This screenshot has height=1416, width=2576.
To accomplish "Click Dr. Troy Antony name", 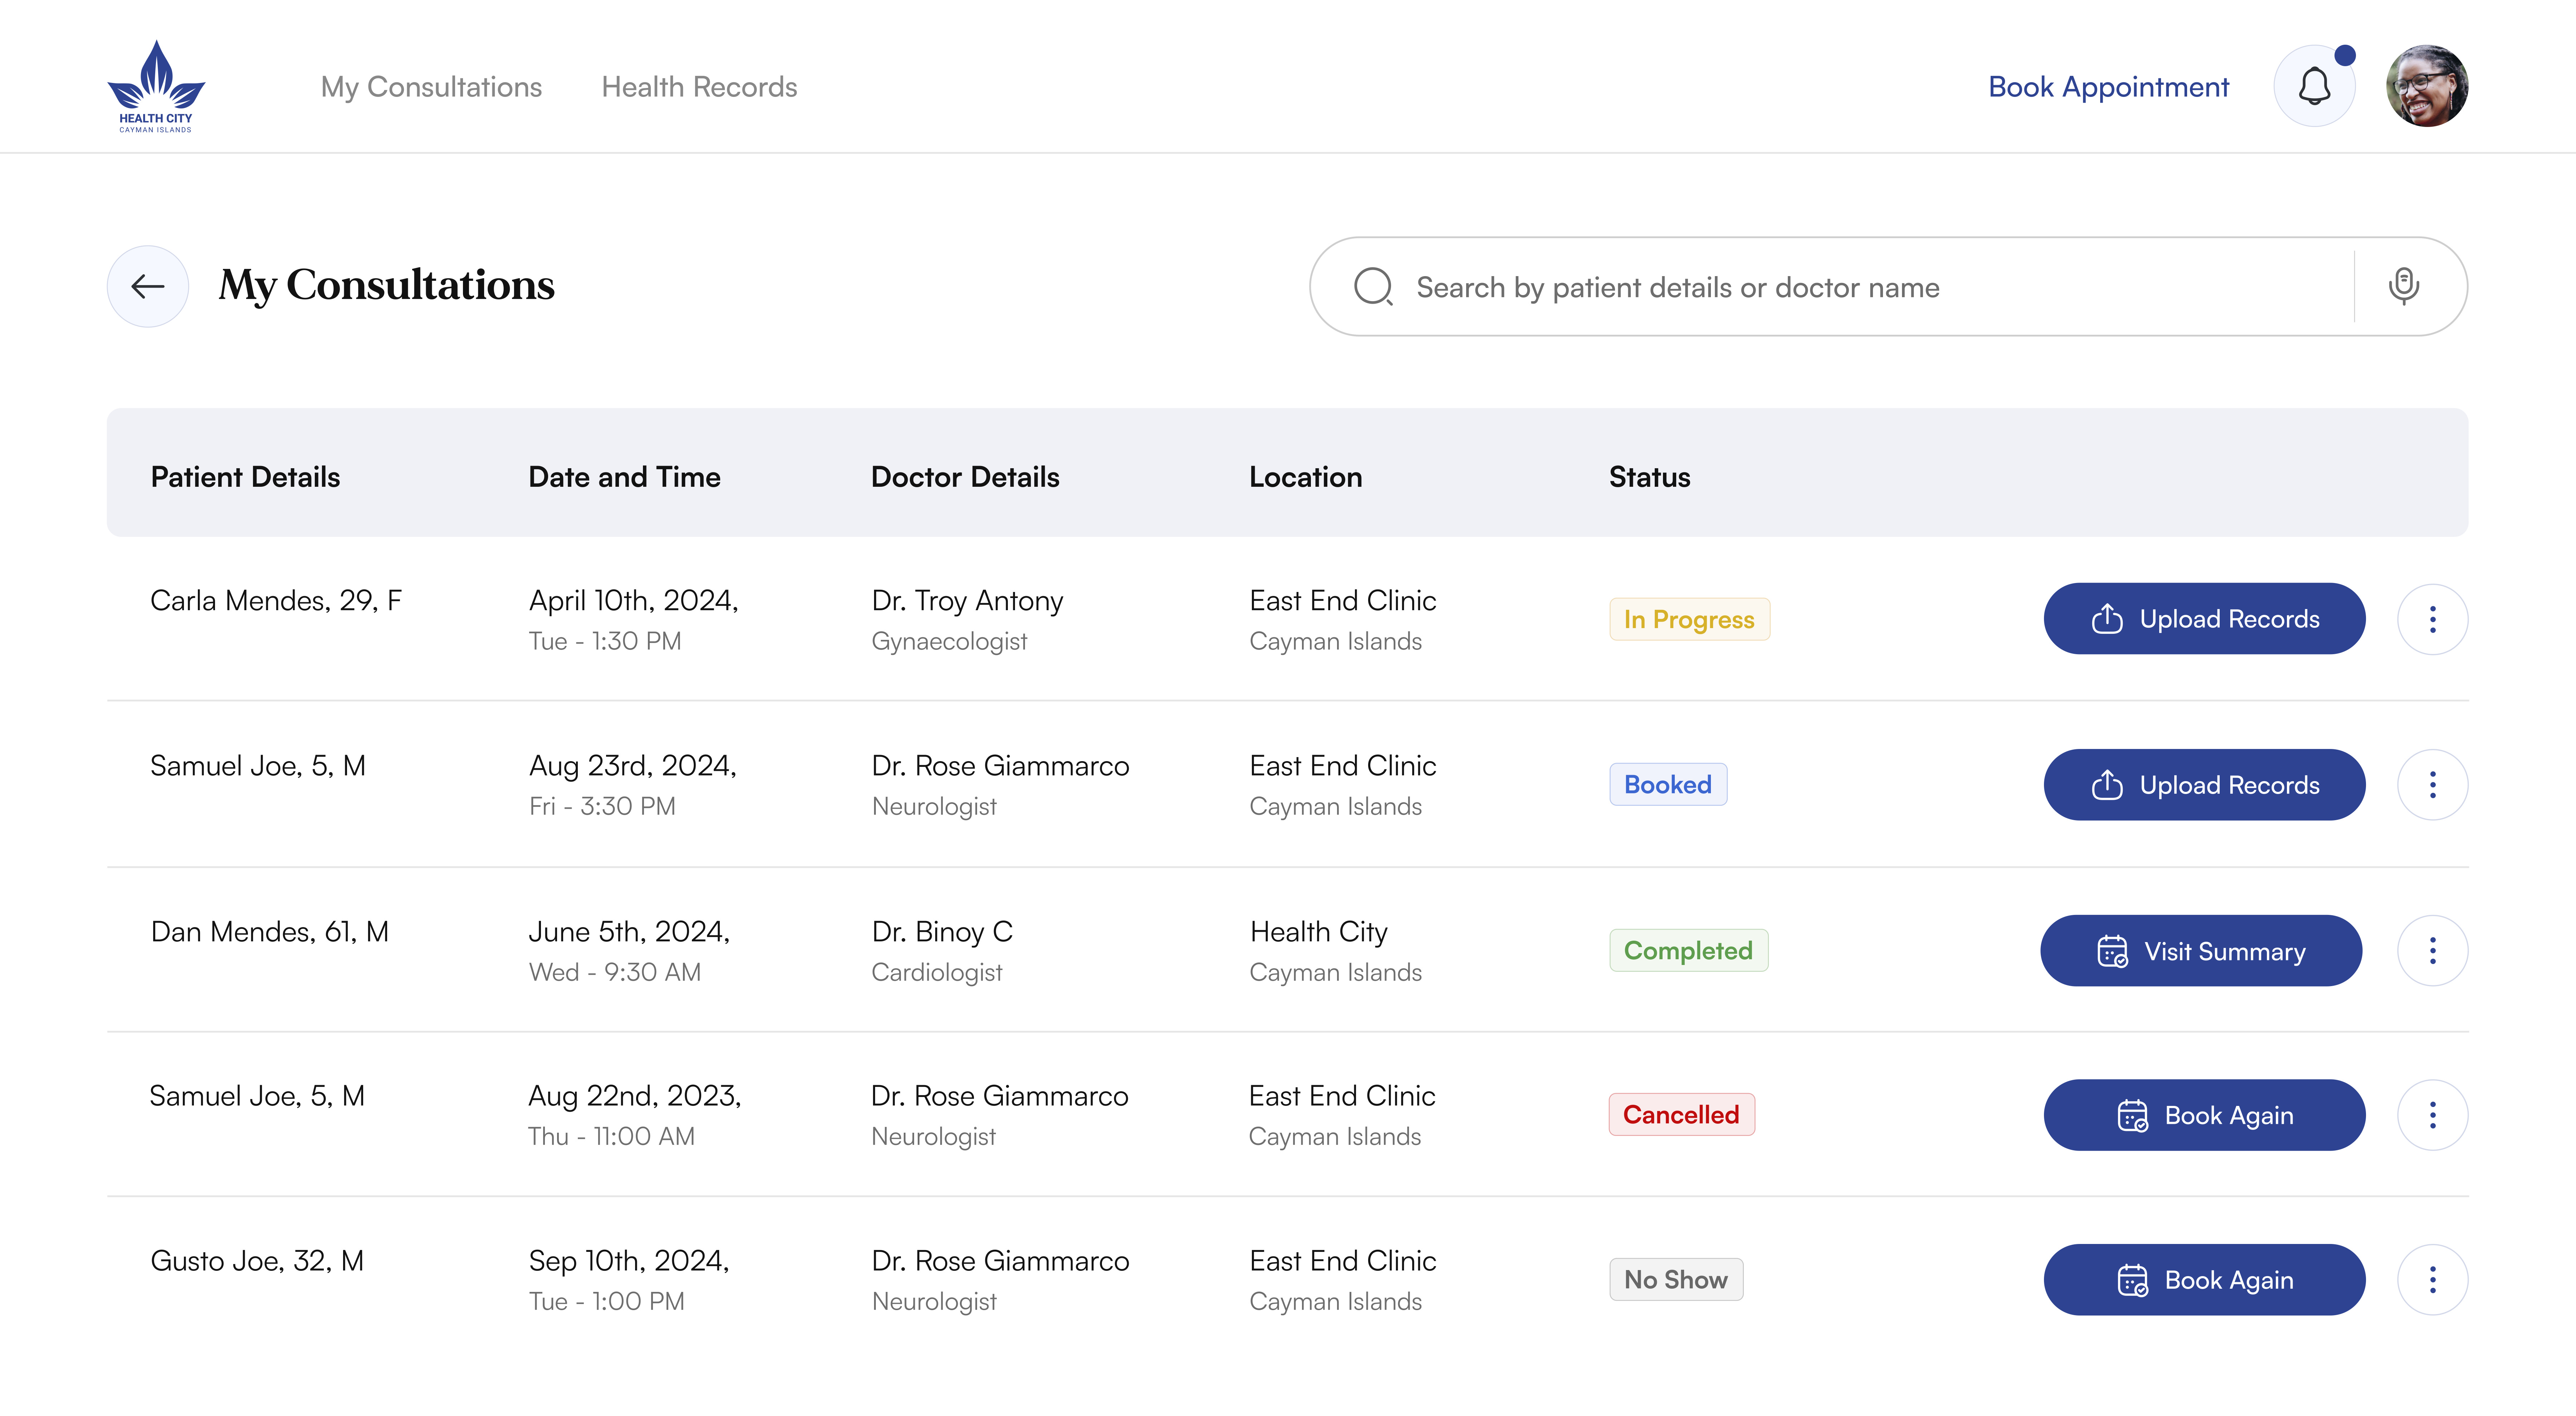I will click(967, 601).
